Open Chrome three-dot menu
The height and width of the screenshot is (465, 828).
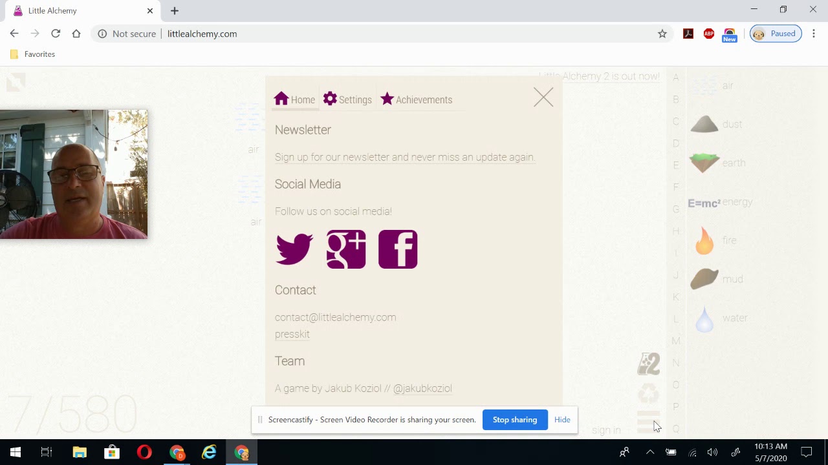[x=814, y=34]
